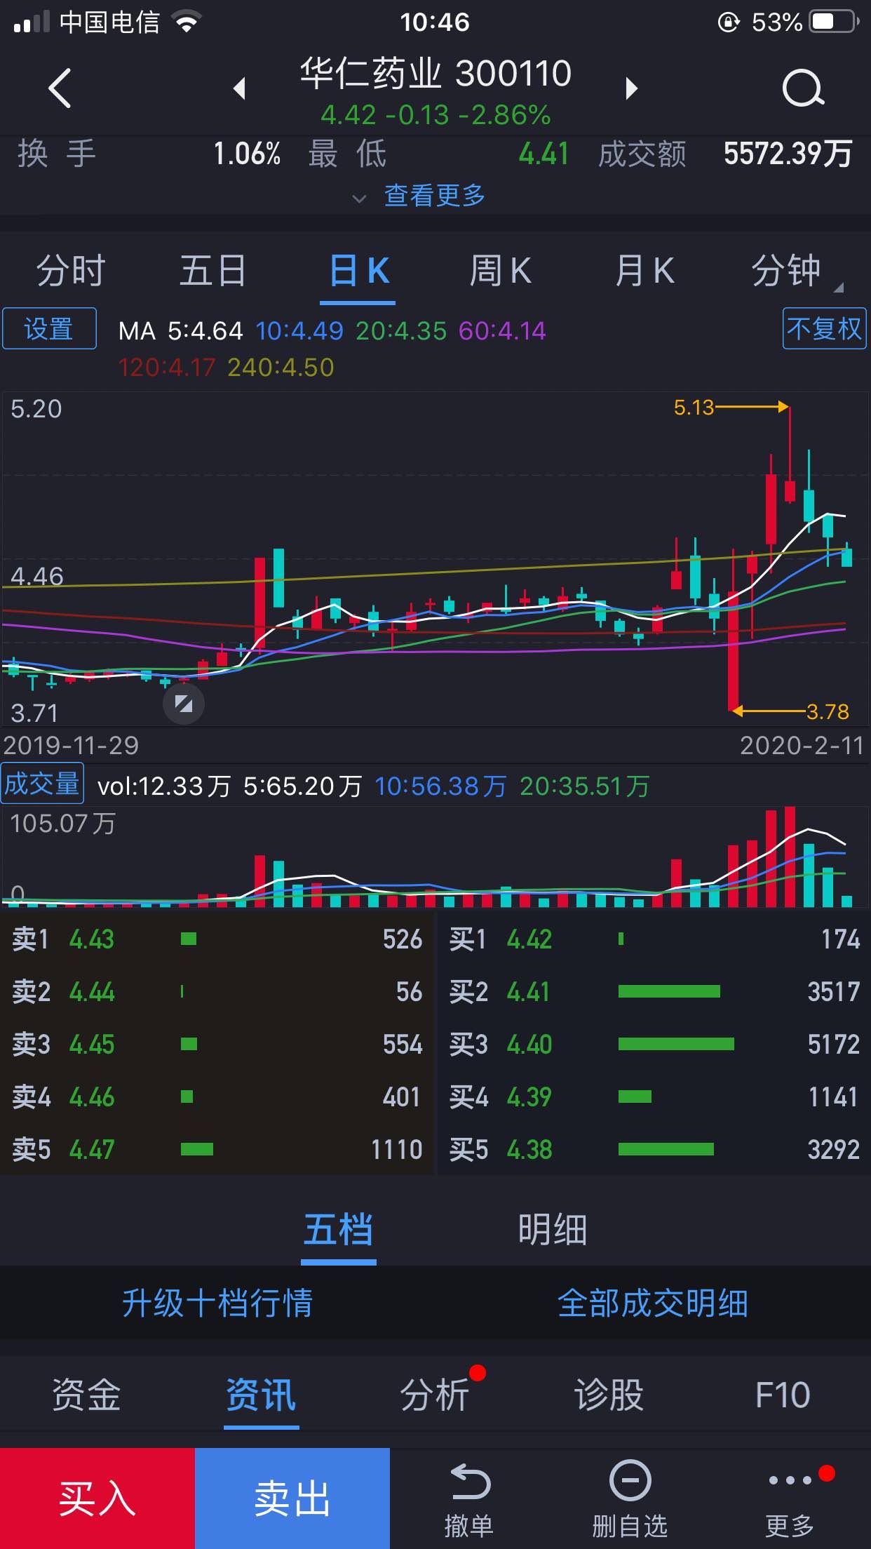Open 升级十档行情 upgrade link
This screenshot has width=871, height=1549.
click(x=217, y=1303)
